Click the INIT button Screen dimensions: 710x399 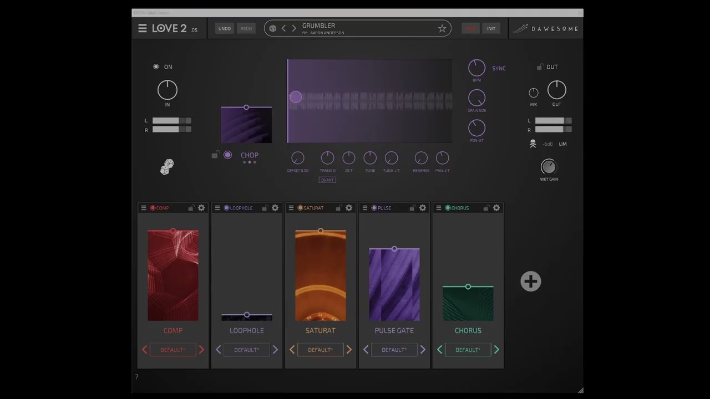tap(491, 28)
